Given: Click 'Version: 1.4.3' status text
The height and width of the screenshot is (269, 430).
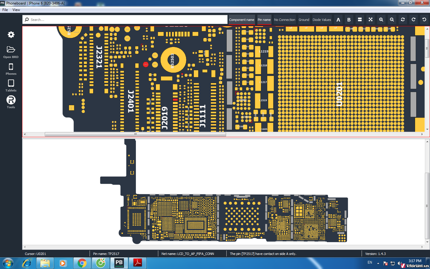Looking at the screenshot, I should pyautogui.click(x=375, y=254).
